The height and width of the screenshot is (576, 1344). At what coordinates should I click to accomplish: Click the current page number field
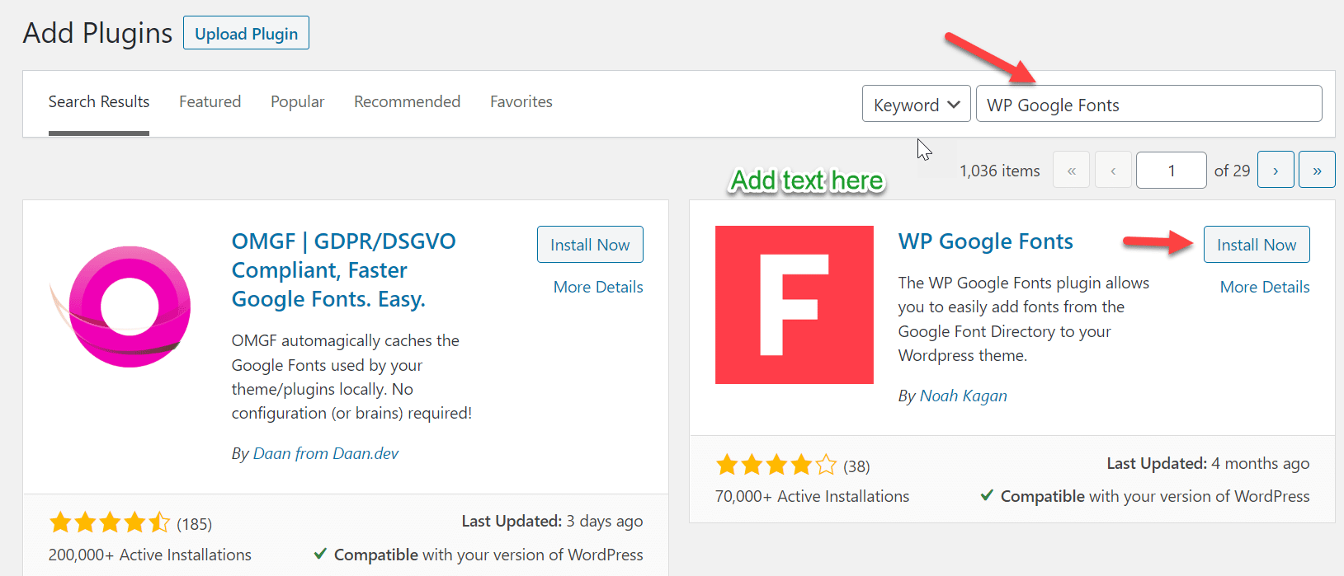click(1171, 171)
